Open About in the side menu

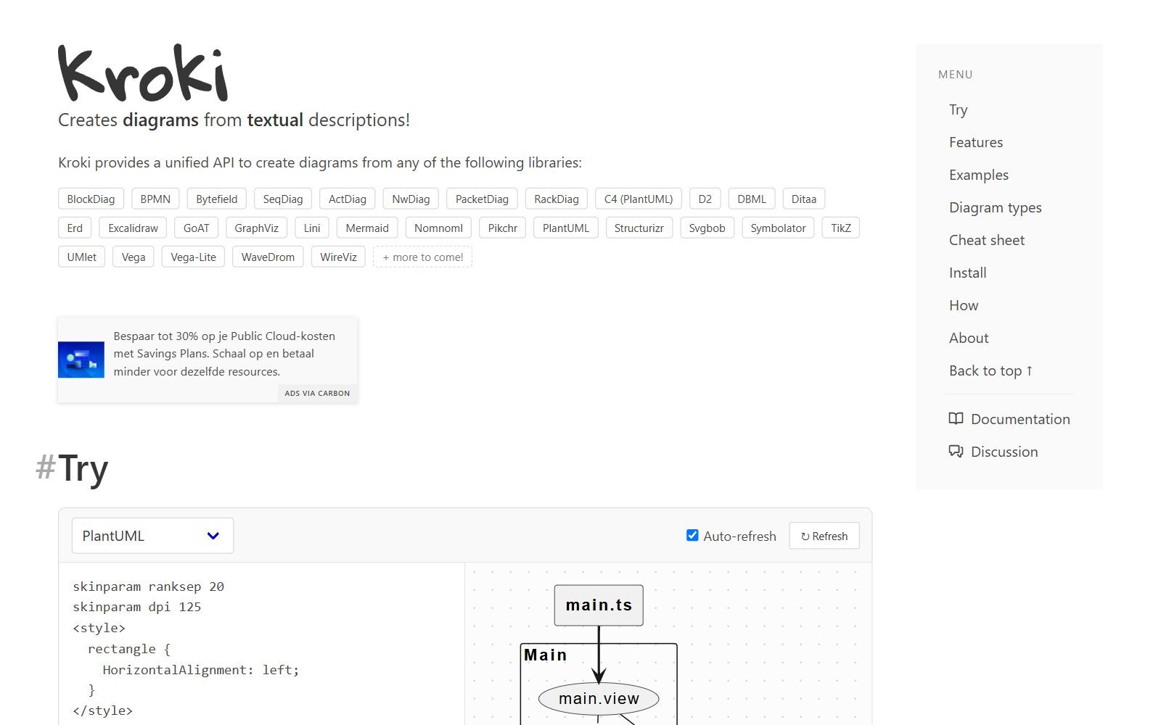pyautogui.click(x=969, y=338)
